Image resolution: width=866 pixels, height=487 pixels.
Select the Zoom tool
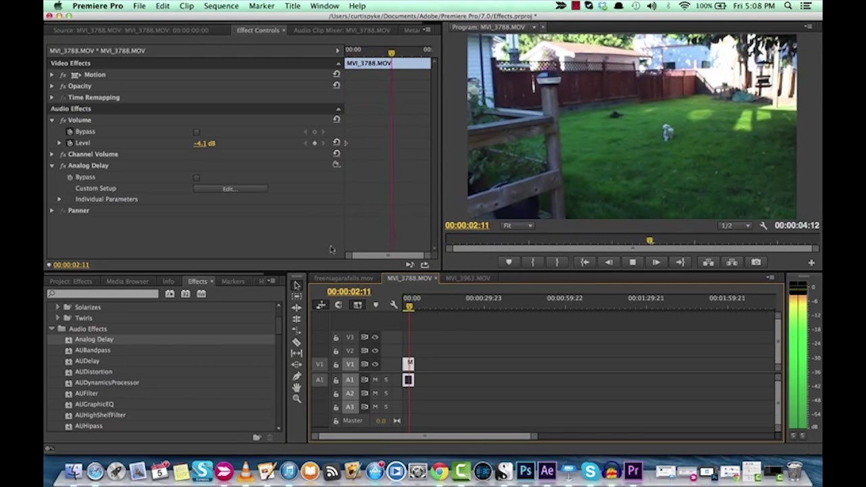click(x=296, y=398)
